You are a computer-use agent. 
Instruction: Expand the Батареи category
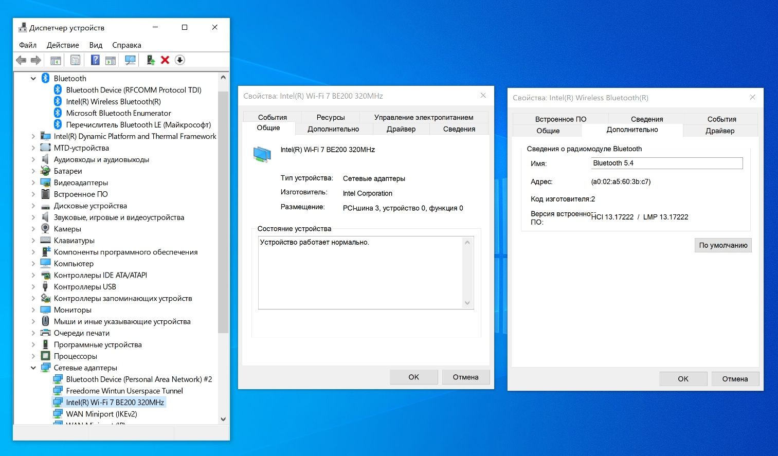coord(33,171)
